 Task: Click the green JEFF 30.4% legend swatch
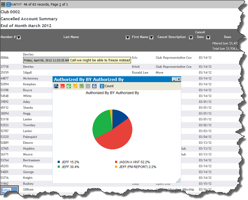[59, 167]
